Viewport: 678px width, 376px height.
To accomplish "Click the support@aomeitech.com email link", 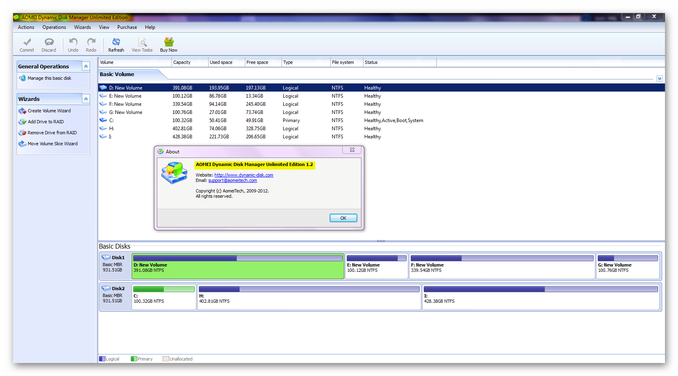I will [x=233, y=180].
